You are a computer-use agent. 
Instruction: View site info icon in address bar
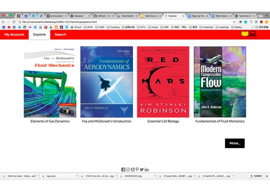point(20,22)
